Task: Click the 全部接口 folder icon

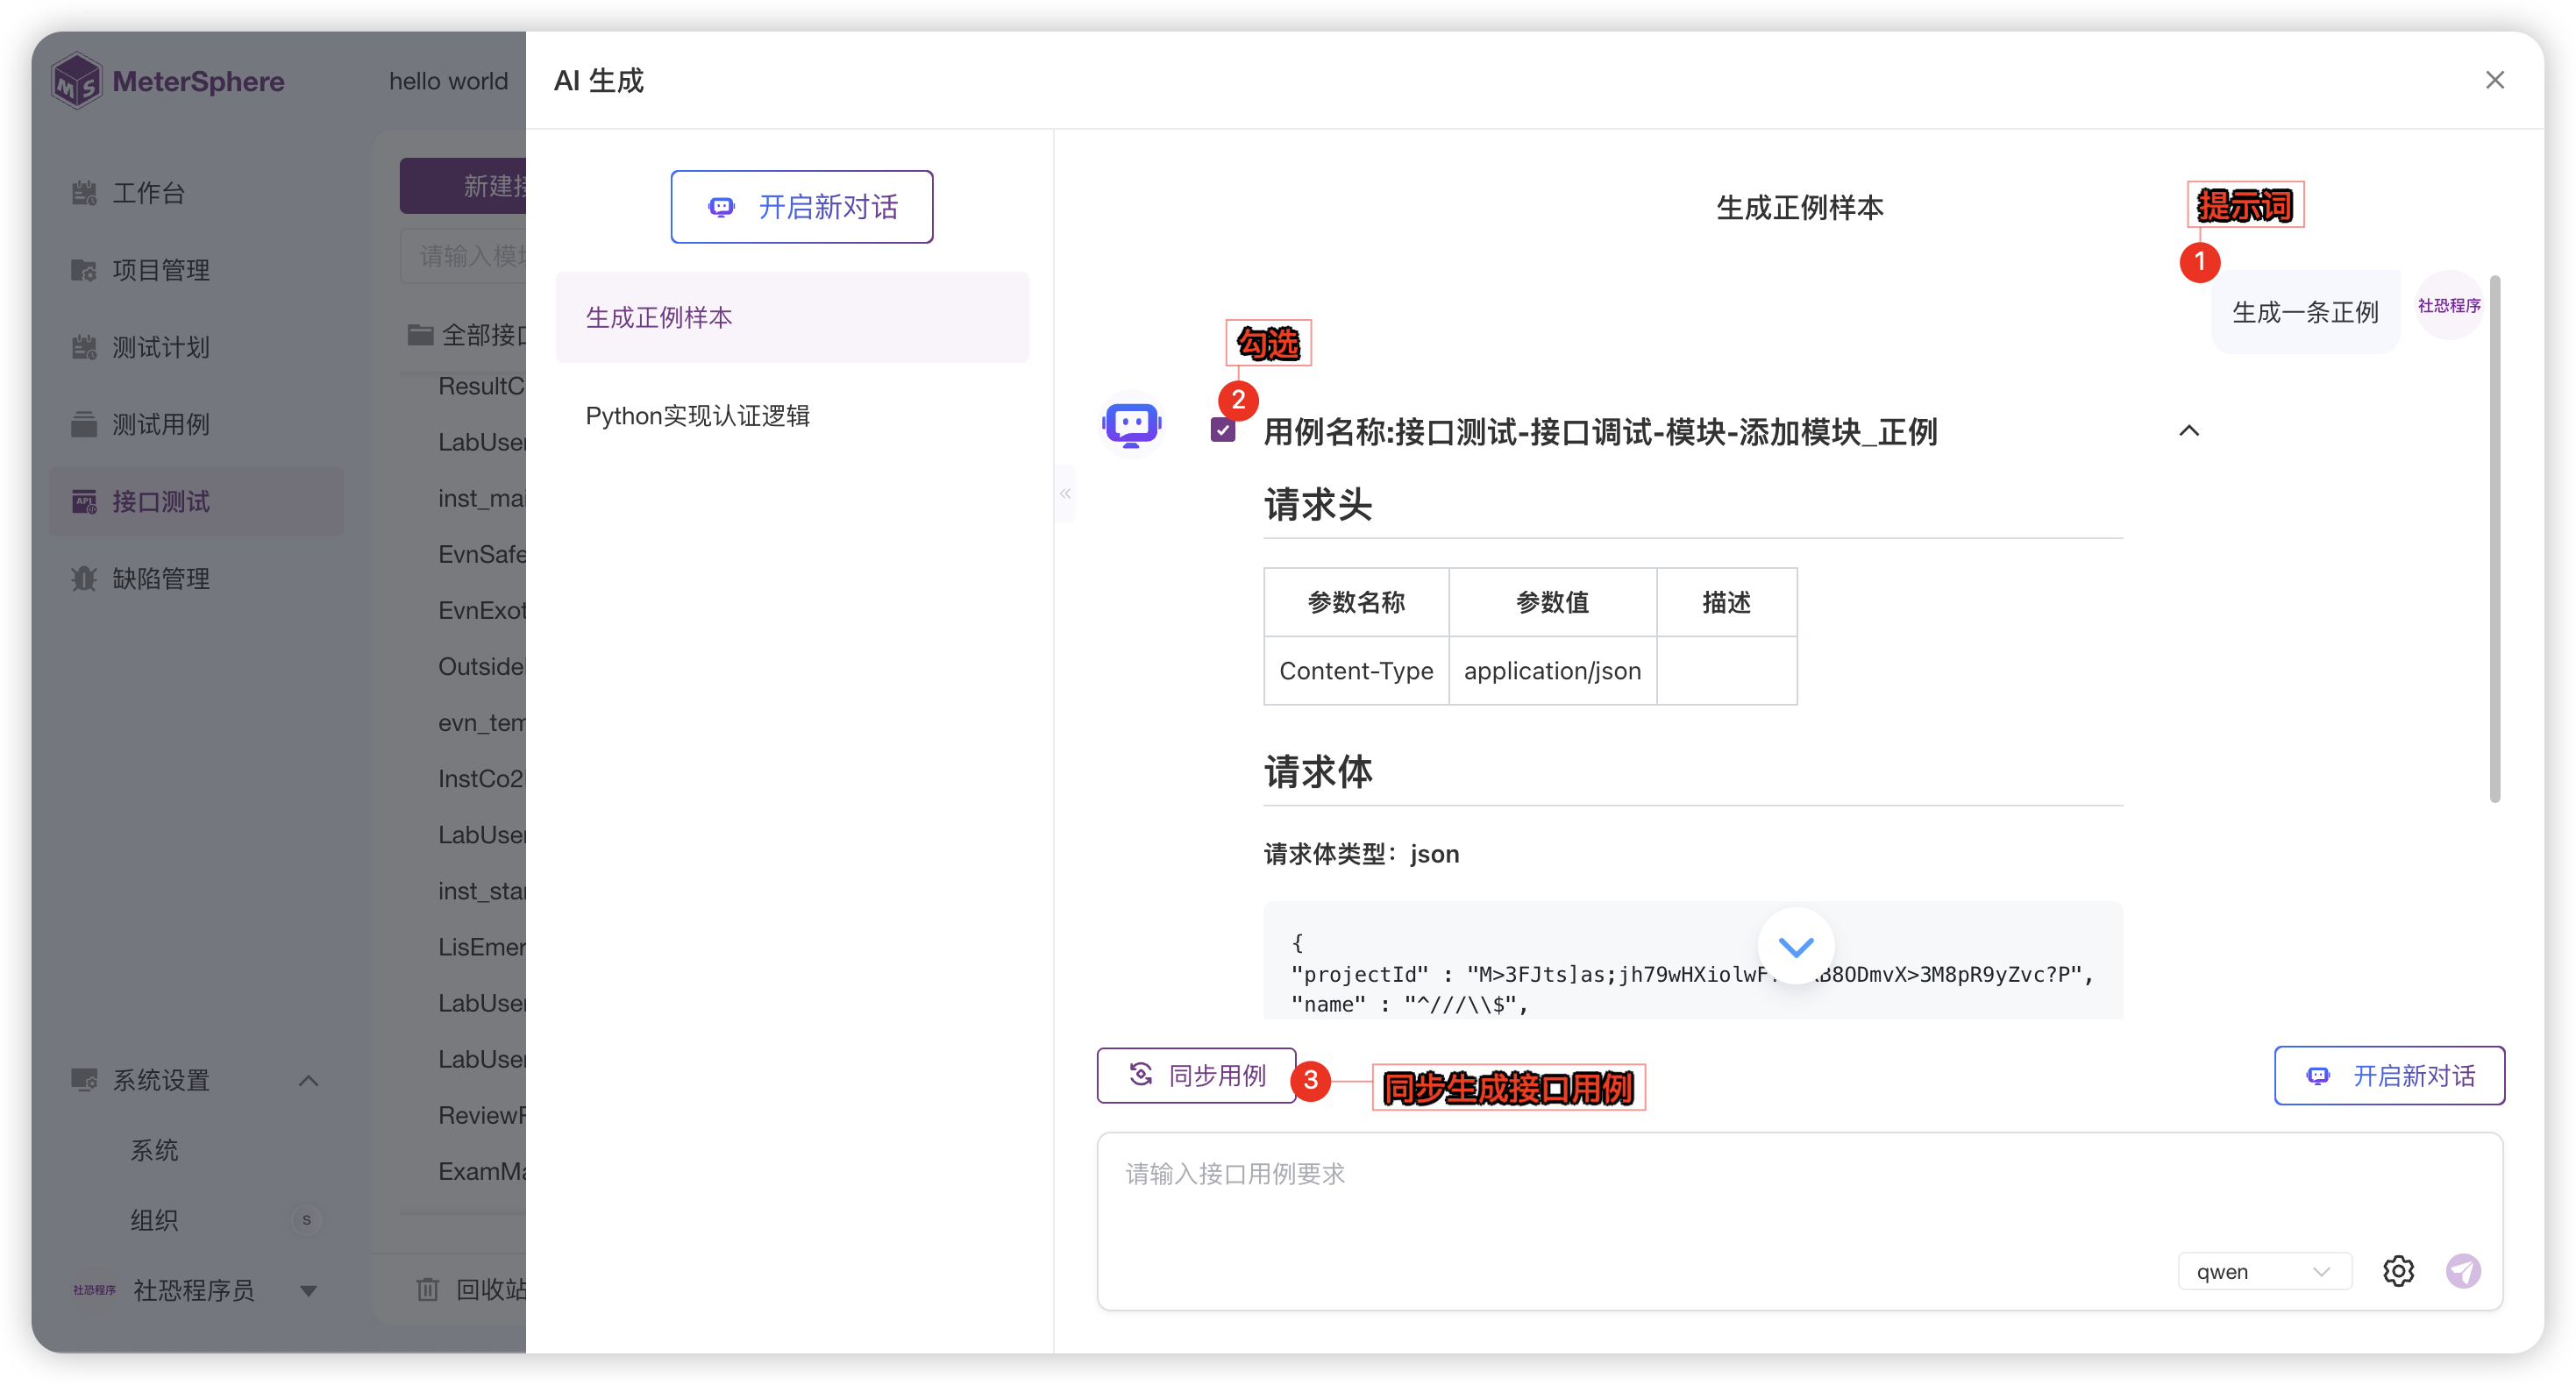Action: click(421, 334)
